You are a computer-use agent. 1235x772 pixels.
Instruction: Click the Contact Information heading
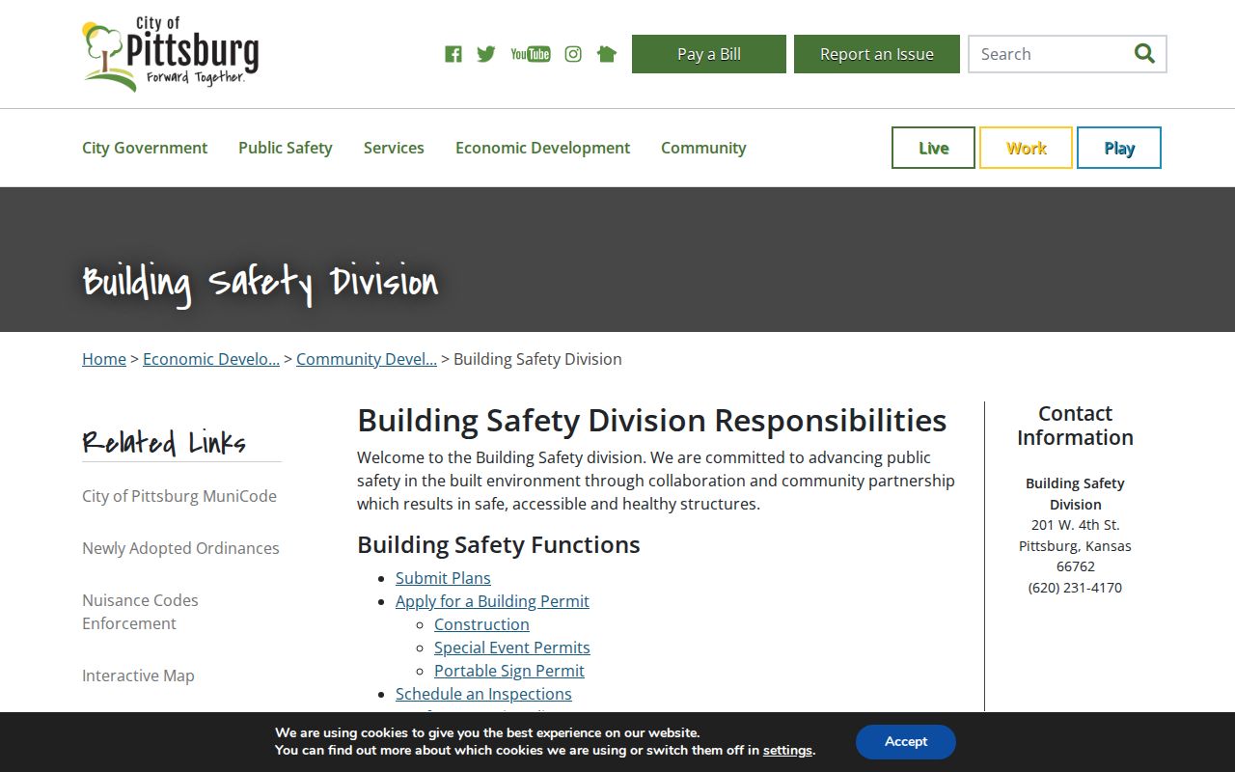tap(1075, 426)
